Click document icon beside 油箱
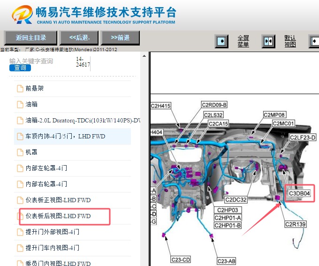 [x=20, y=105]
